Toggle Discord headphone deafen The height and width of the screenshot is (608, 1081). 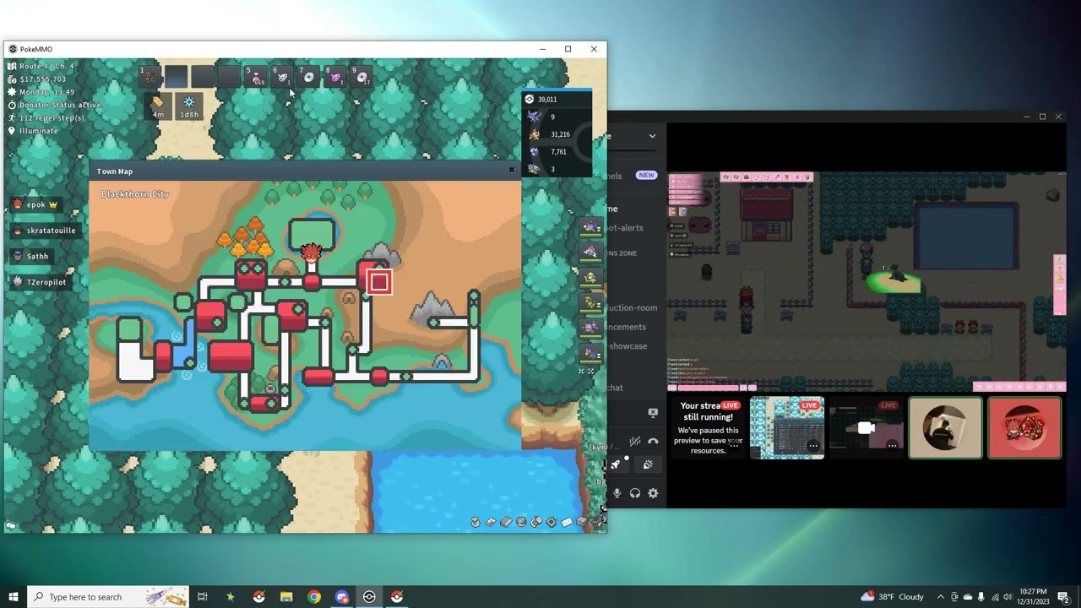click(x=635, y=493)
